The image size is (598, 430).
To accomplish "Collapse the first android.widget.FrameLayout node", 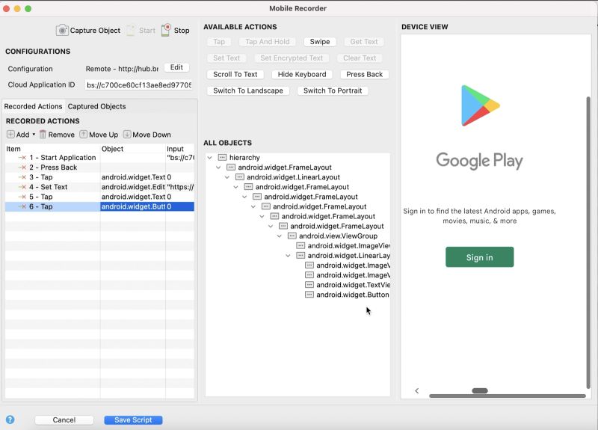I will 218,168.
